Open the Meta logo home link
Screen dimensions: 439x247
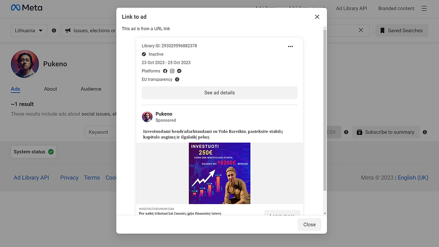tap(26, 8)
